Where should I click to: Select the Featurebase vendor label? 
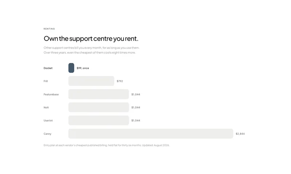click(x=51, y=94)
